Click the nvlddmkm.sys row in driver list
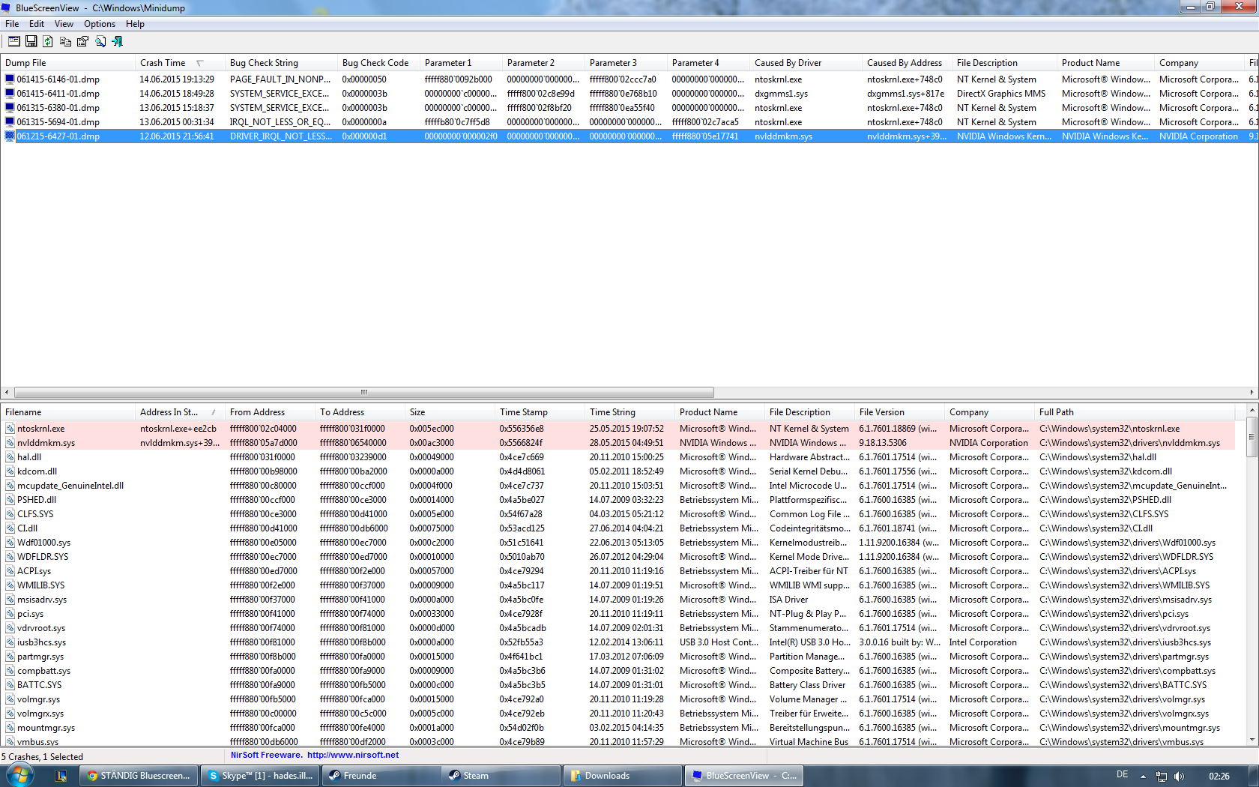The image size is (1259, 787). tap(618, 443)
